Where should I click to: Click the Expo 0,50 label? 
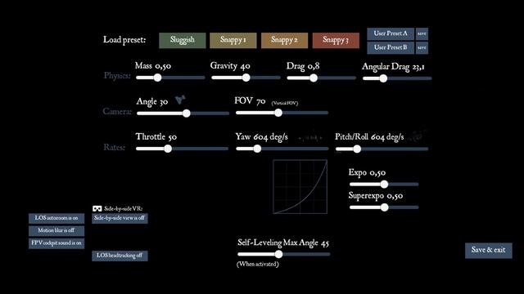tap(367, 172)
